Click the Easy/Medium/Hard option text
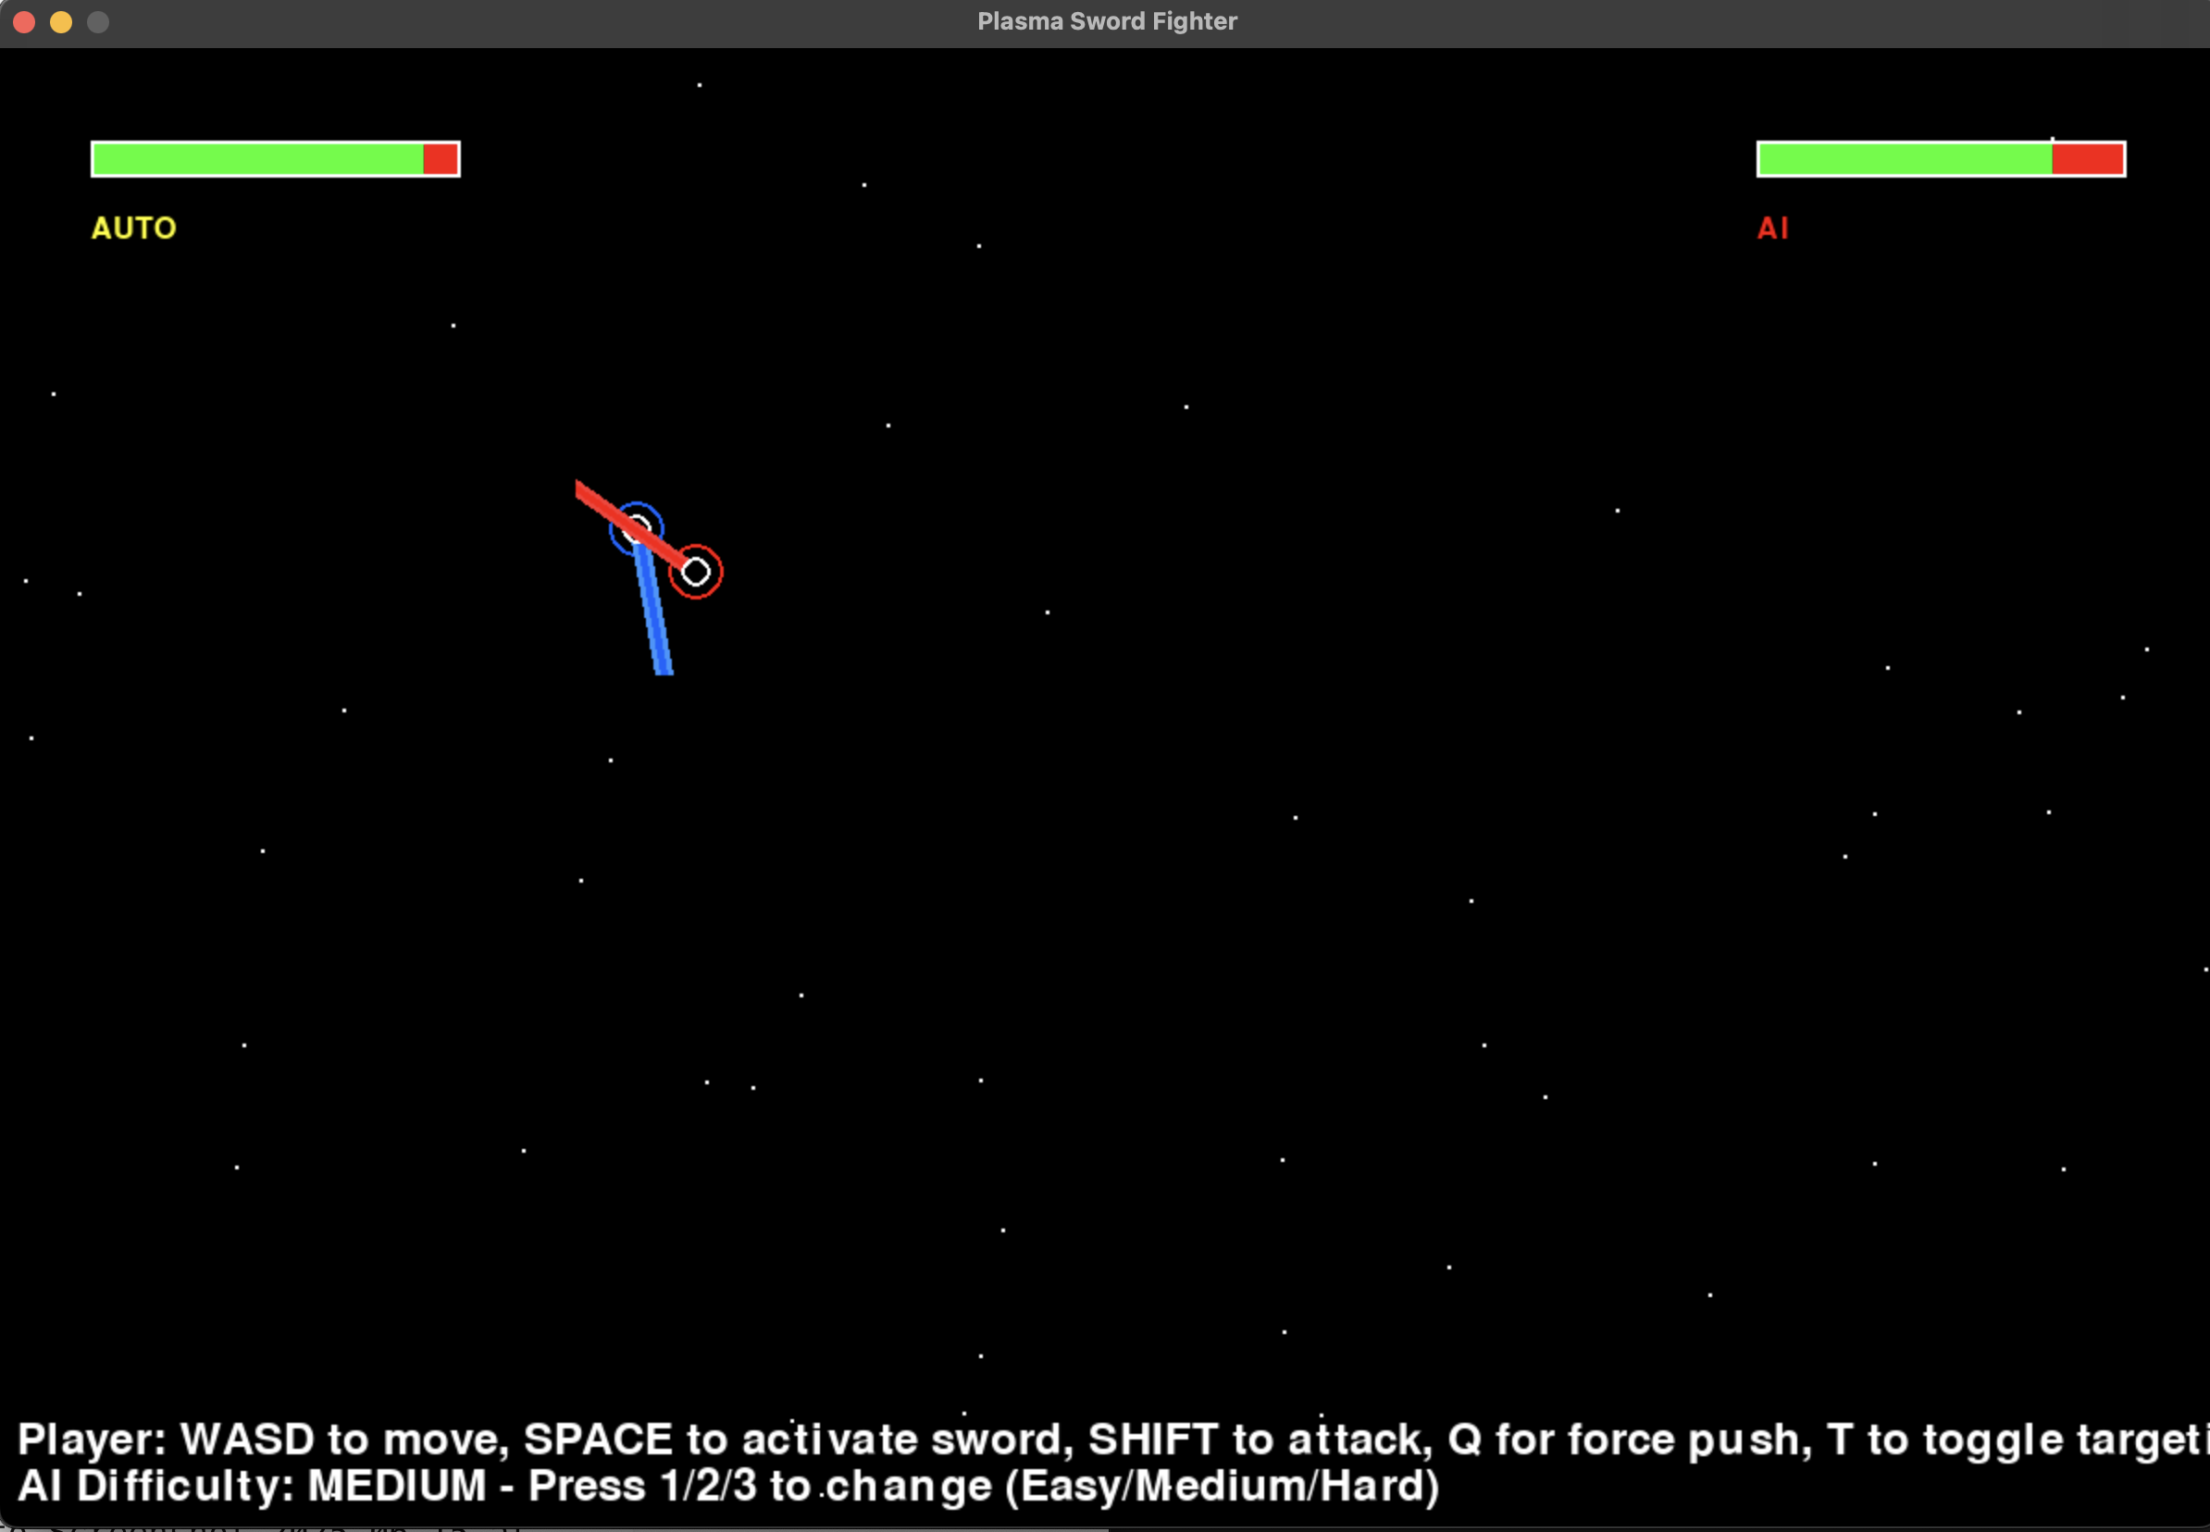The height and width of the screenshot is (1532, 2210). tap(1222, 1486)
